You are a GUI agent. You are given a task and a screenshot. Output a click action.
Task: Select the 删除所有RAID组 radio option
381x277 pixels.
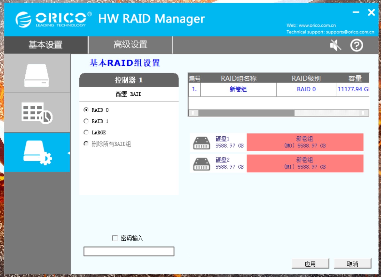(x=86, y=144)
